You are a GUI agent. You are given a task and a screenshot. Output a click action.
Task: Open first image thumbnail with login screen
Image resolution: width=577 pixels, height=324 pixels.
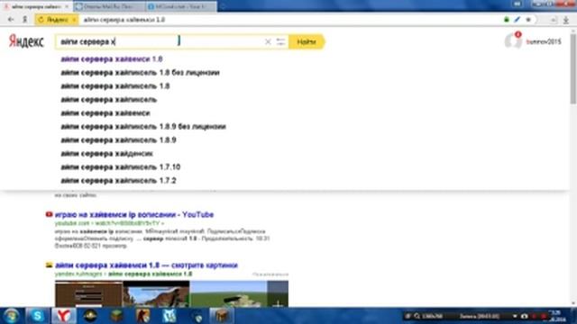click(x=88, y=294)
